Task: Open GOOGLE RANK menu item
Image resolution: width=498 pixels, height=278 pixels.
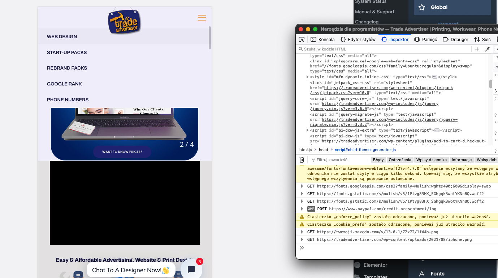Action: point(64,84)
